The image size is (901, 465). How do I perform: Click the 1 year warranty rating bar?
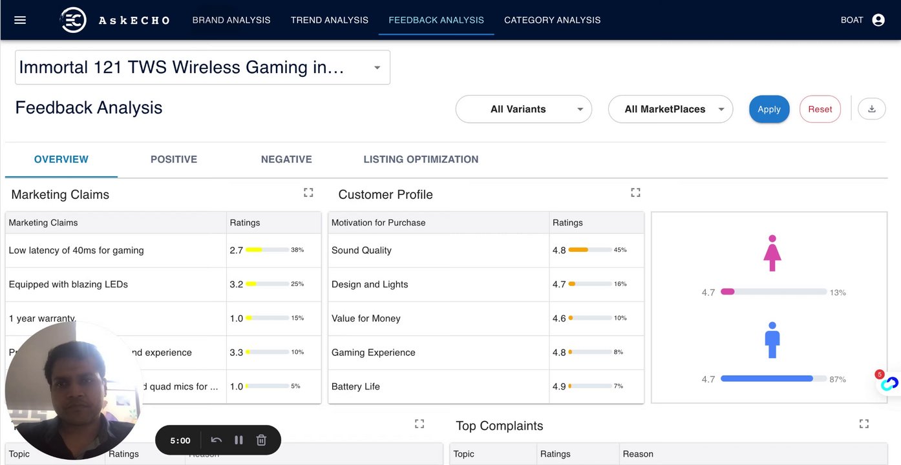tap(267, 318)
